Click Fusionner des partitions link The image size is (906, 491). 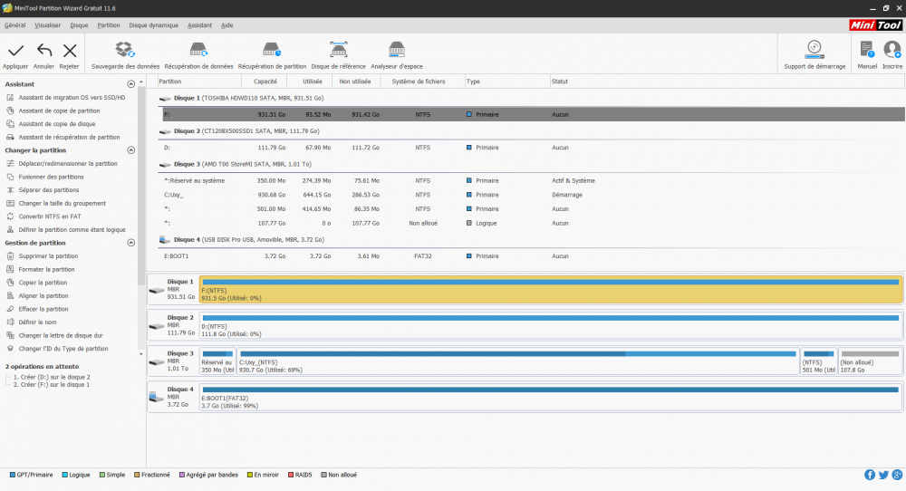pyautogui.click(x=51, y=177)
